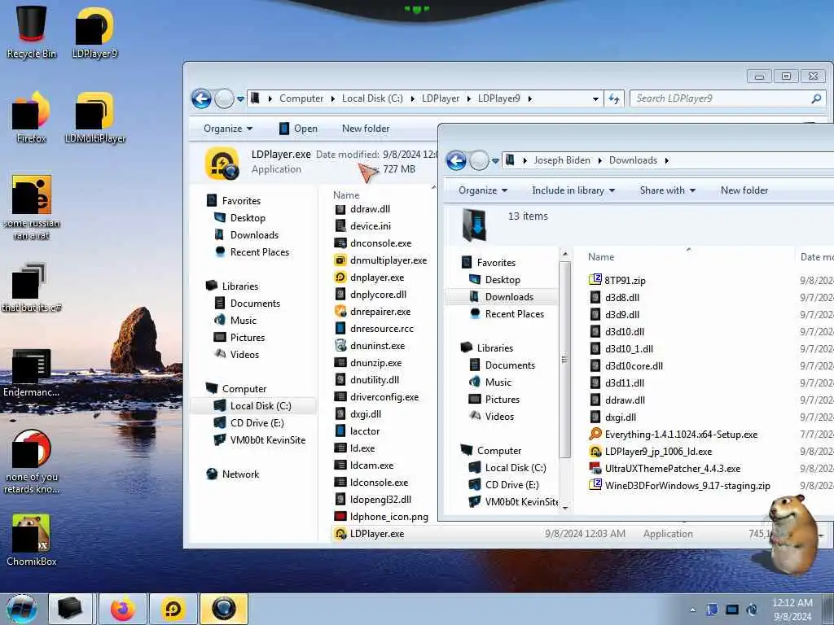Refresh the LDPlayer9 folder address bar

(614, 98)
